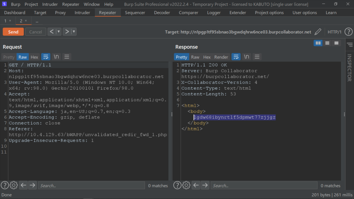Switch to the Extender tab

pyautogui.click(x=238, y=13)
